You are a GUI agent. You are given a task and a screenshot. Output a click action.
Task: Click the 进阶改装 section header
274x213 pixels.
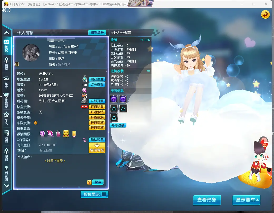(x=117, y=71)
